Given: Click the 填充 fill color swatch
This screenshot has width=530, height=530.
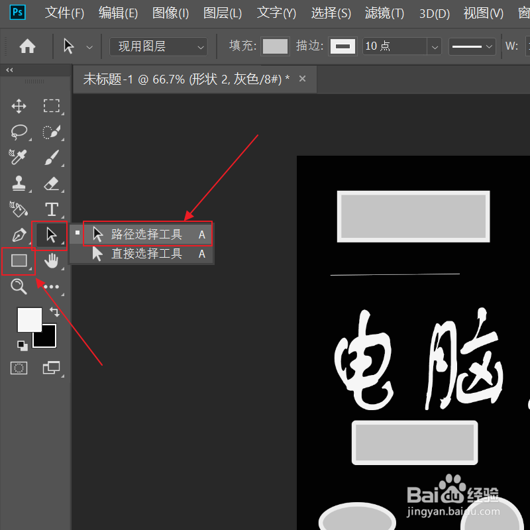Looking at the screenshot, I should 275,46.
